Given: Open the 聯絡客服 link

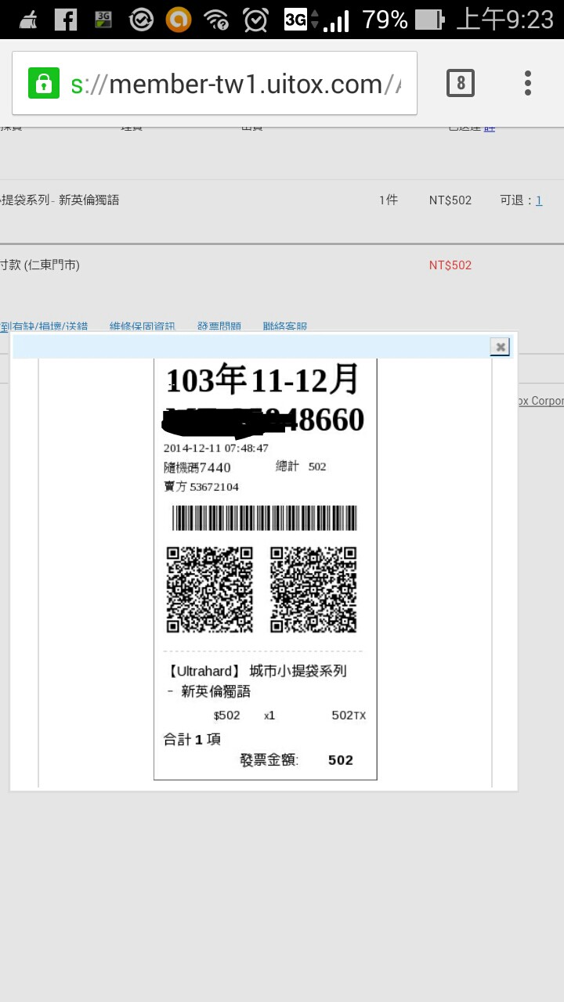Looking at the screenshot, I should [x=285, y=326].
